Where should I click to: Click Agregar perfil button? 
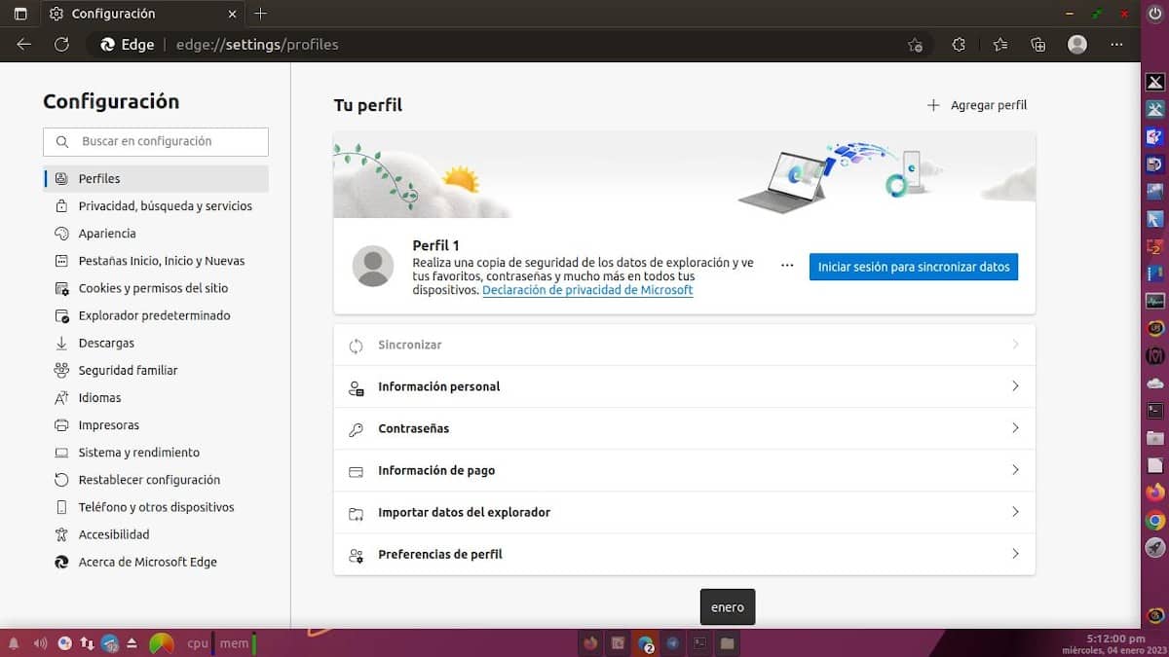click(976, 105)
